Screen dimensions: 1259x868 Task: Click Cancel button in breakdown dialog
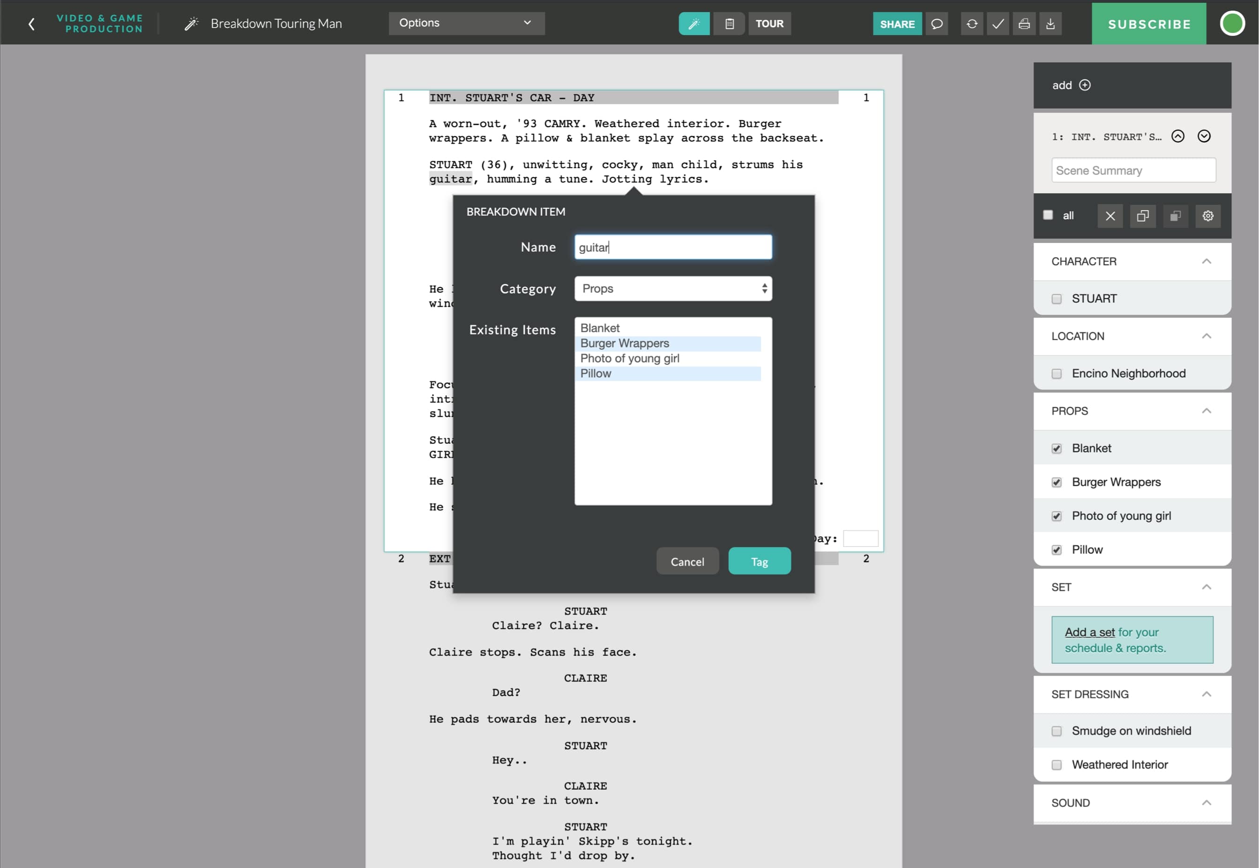(687, 561)
